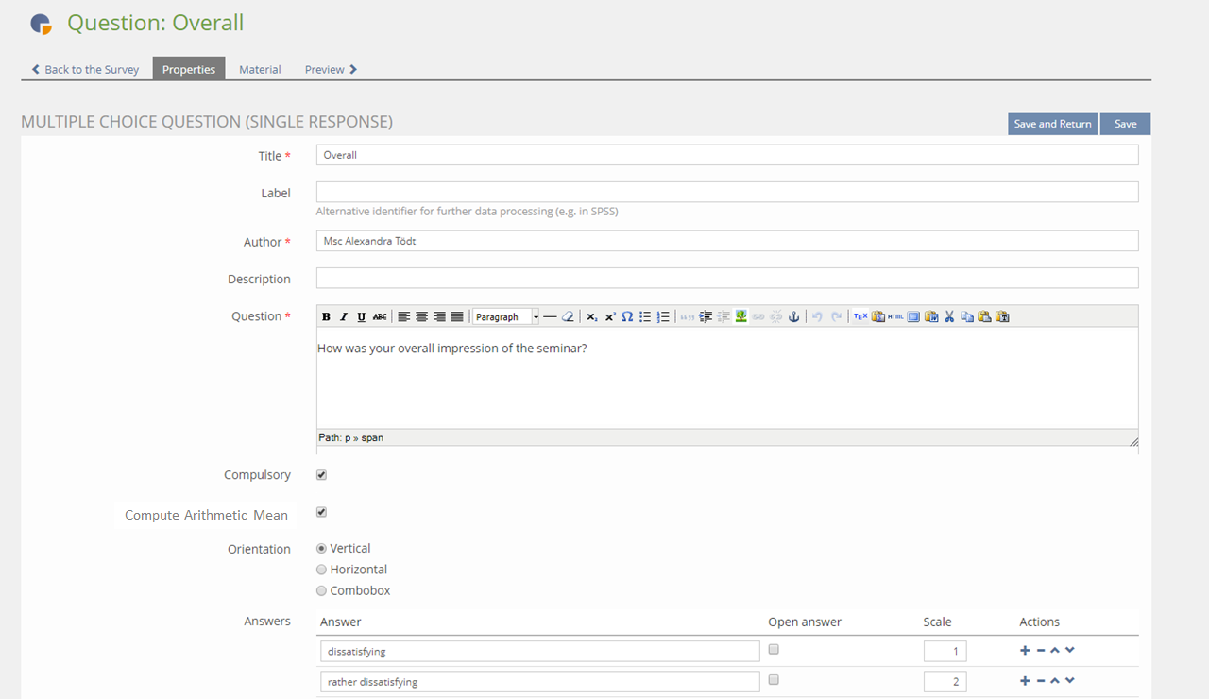Viewport: 1209px width, 699px height.
Task: Open the Preview tab
Action: coord(331,69)
